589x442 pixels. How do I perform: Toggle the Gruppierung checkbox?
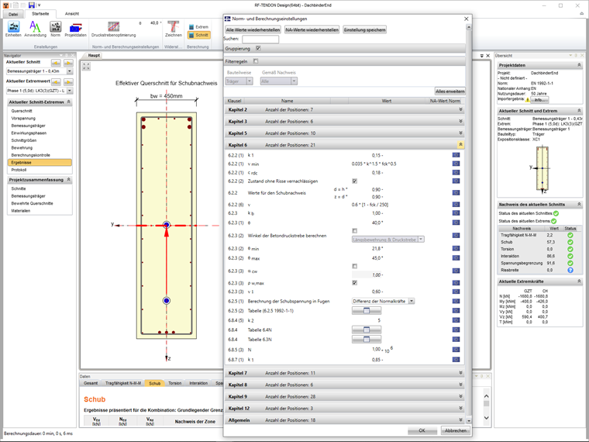click(x=258, y=48)
